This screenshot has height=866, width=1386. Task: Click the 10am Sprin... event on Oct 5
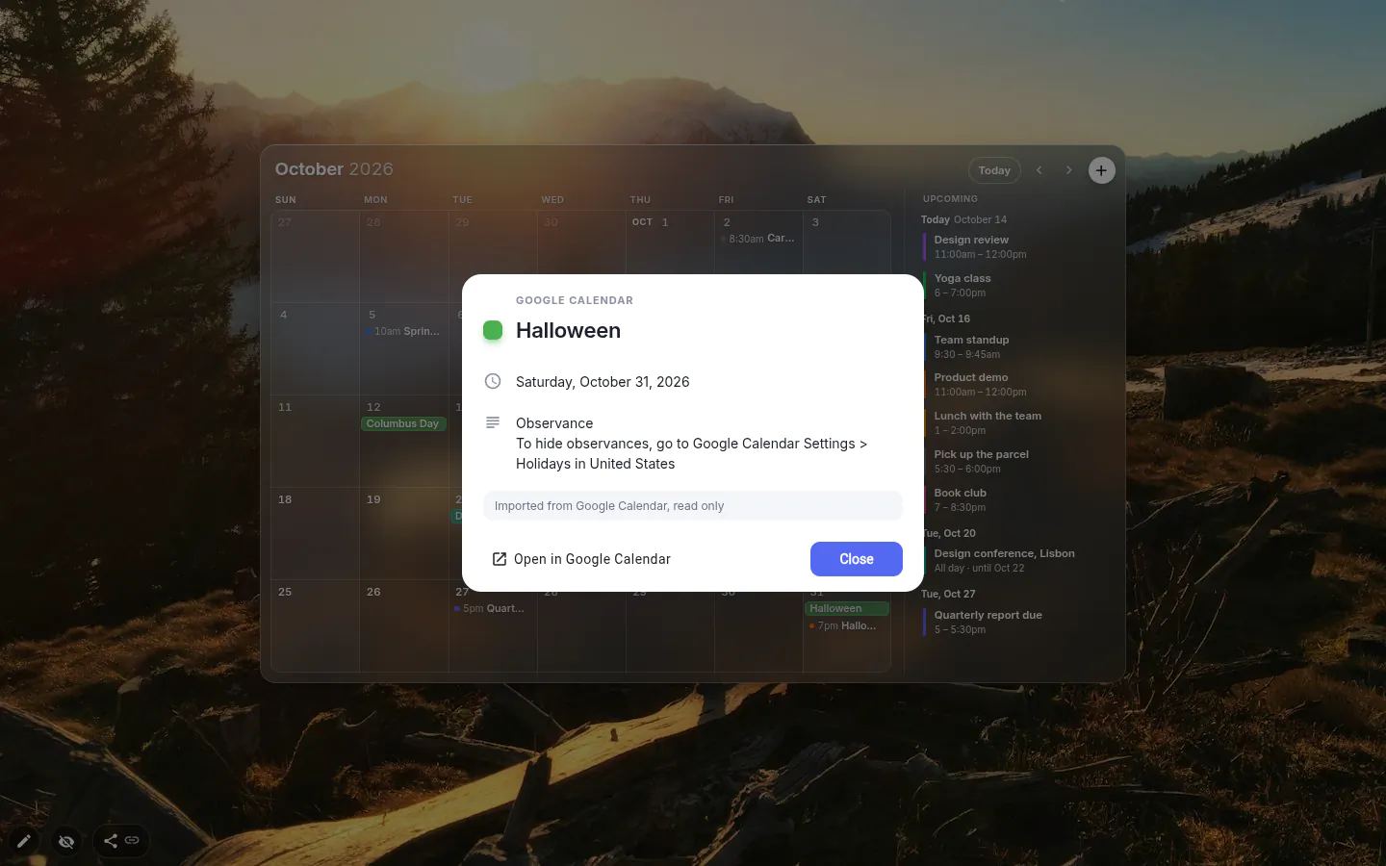403,331
